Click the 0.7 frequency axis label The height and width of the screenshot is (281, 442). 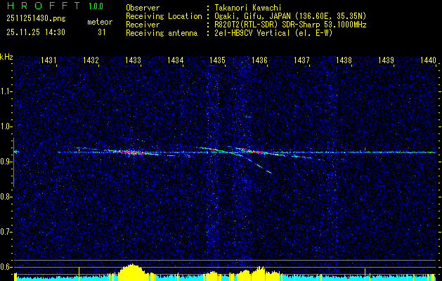(6, 231)
